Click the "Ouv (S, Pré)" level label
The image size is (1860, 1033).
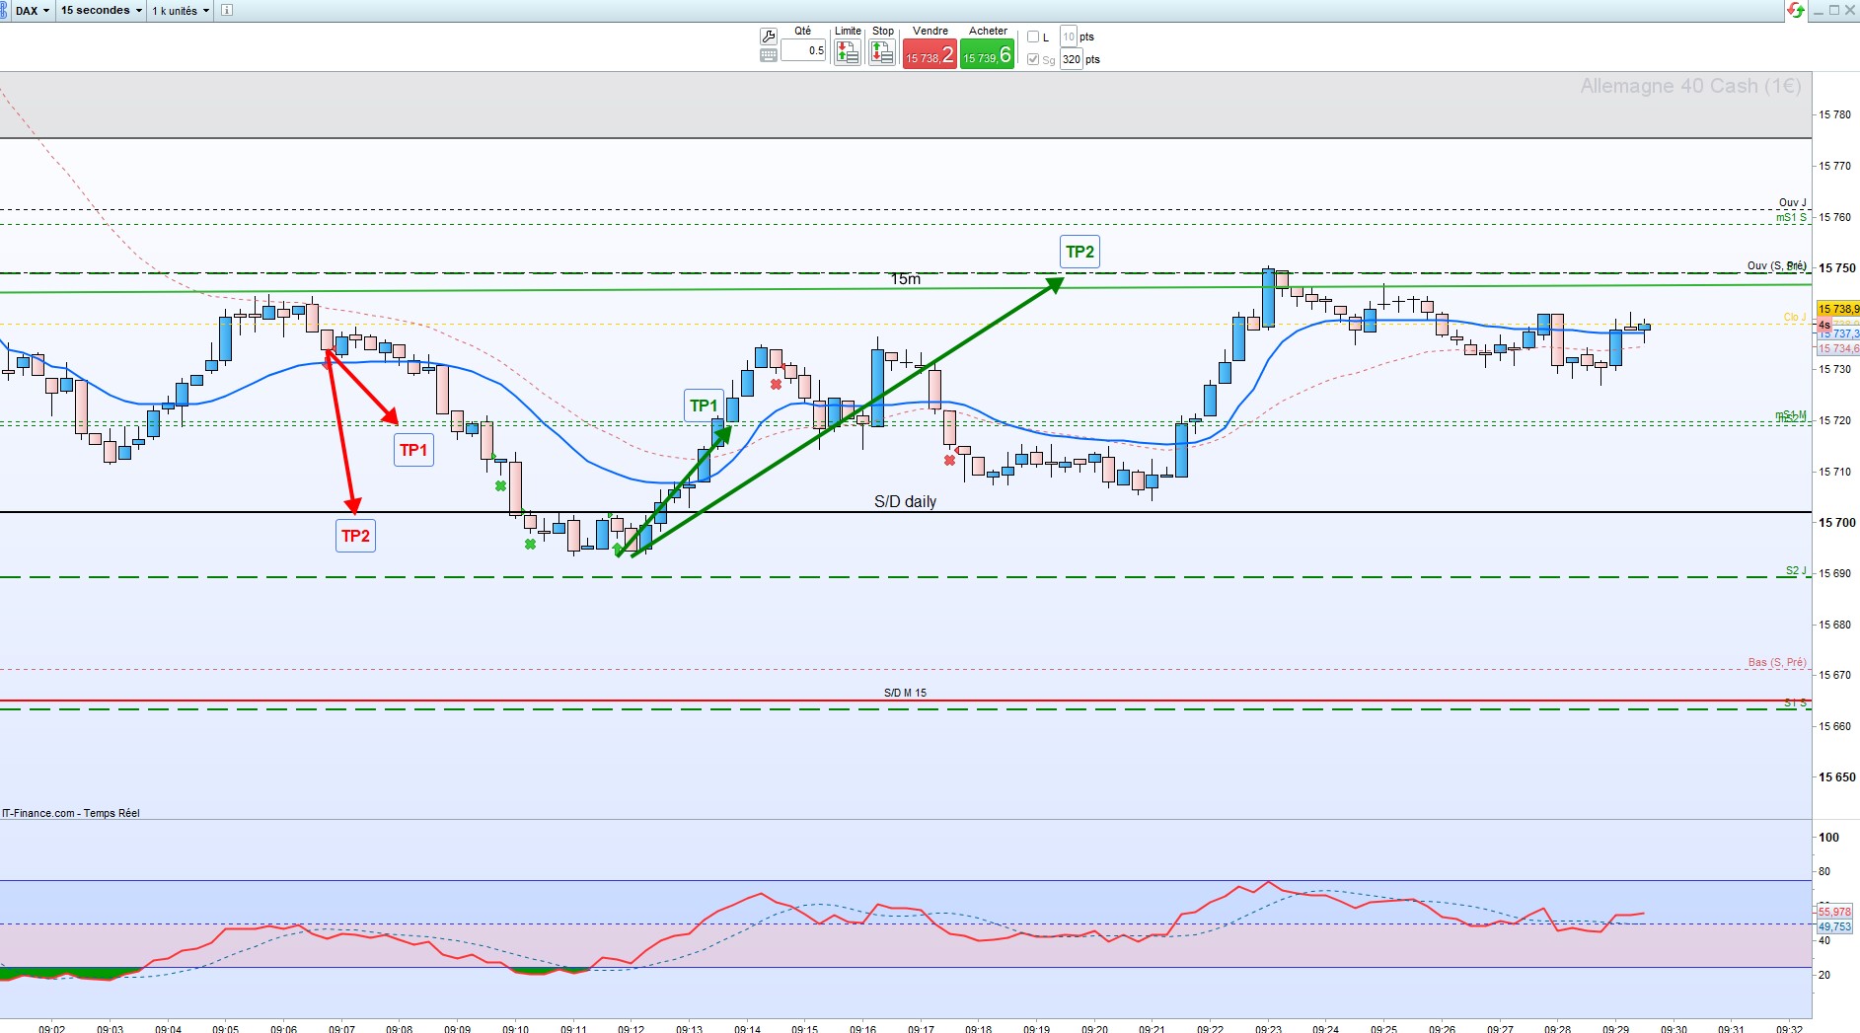coord(1776,265)
